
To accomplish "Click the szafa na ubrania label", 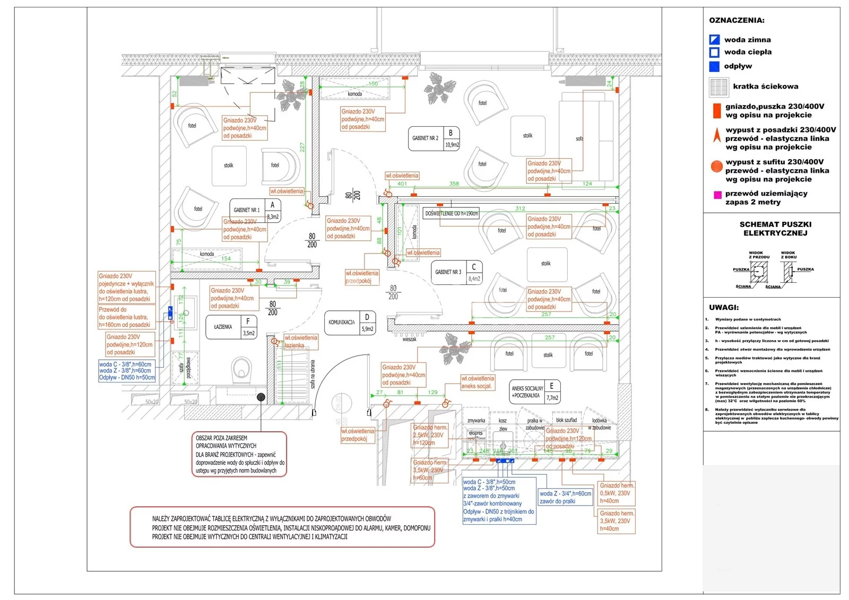I will point(313,375).
